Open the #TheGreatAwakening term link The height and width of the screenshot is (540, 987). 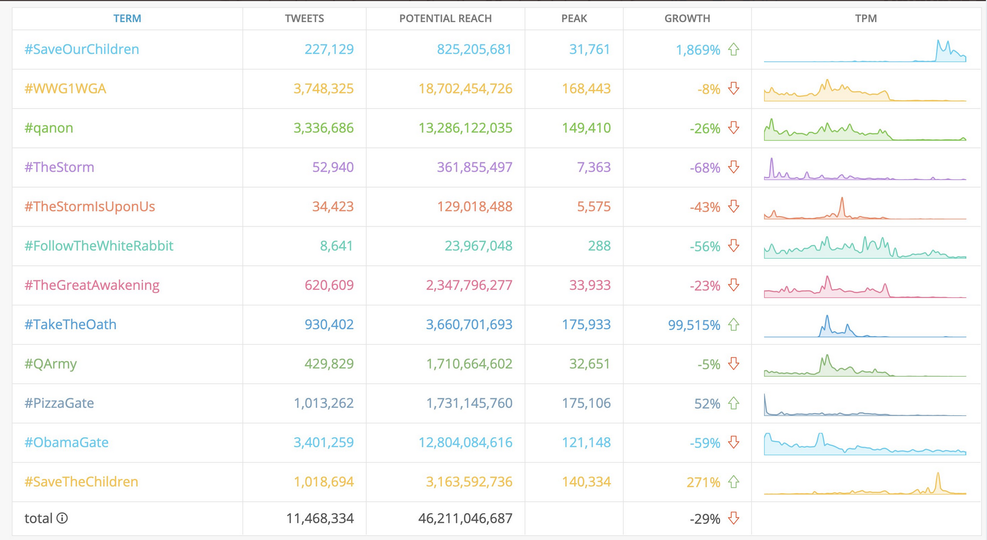pos(92,285)
